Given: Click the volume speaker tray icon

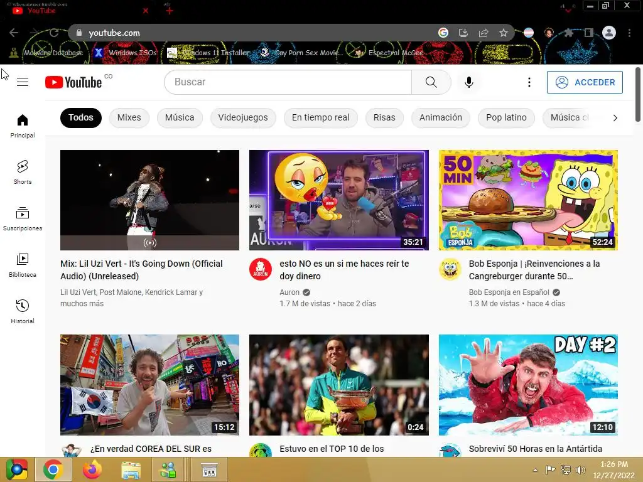Looking at the screenshot, I should (581, 470).
